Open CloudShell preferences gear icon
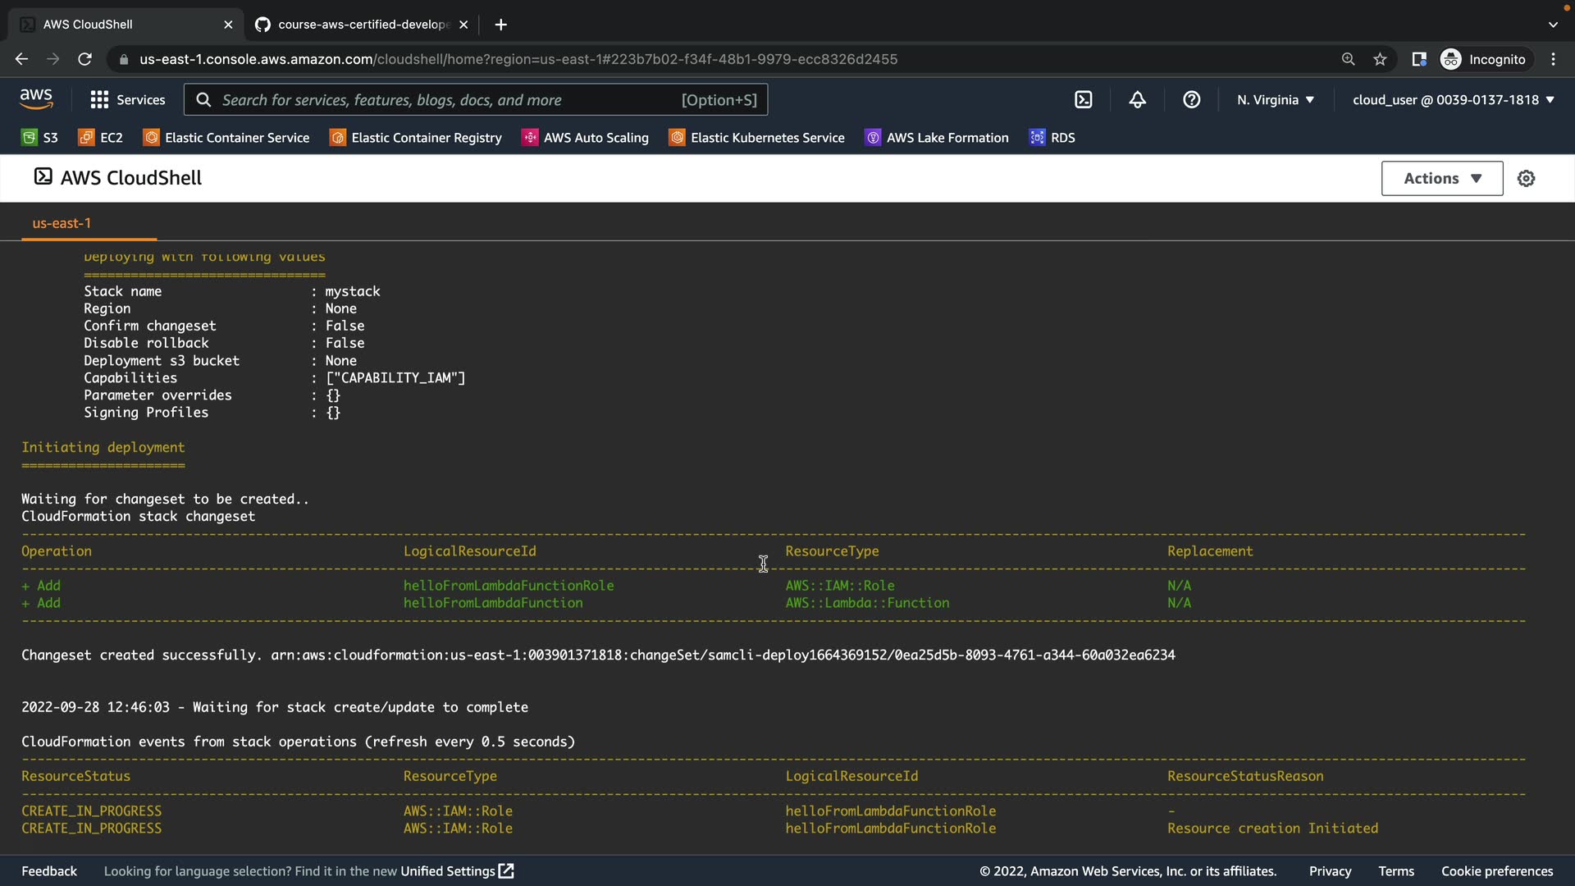 (x=1526, y=178)
